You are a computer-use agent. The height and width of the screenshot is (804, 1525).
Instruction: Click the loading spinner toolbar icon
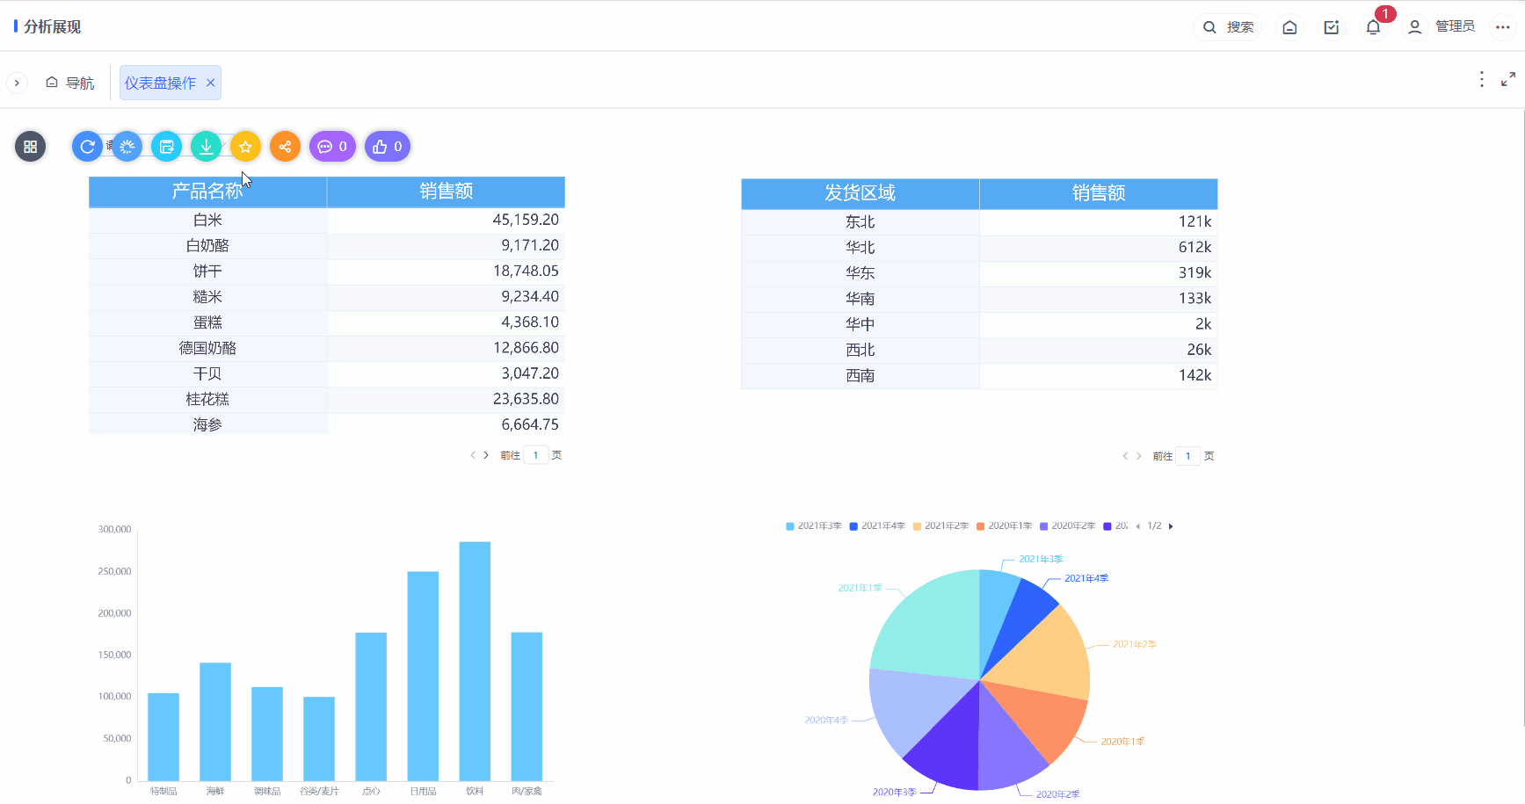click(127, 147)
